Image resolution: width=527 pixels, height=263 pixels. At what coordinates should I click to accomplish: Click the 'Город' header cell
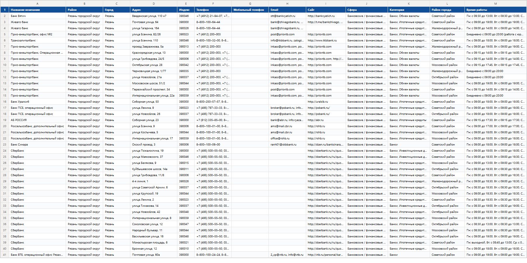pos(117,10)
